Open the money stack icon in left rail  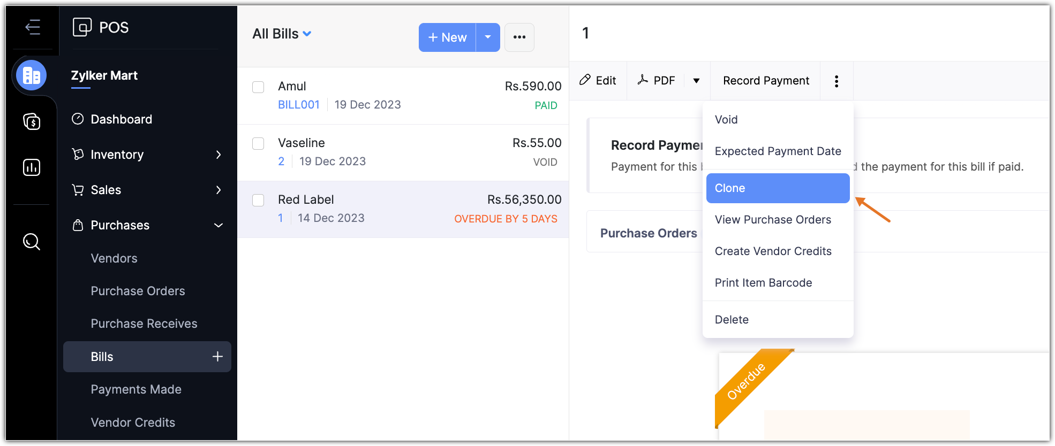[x=32, y=122]
